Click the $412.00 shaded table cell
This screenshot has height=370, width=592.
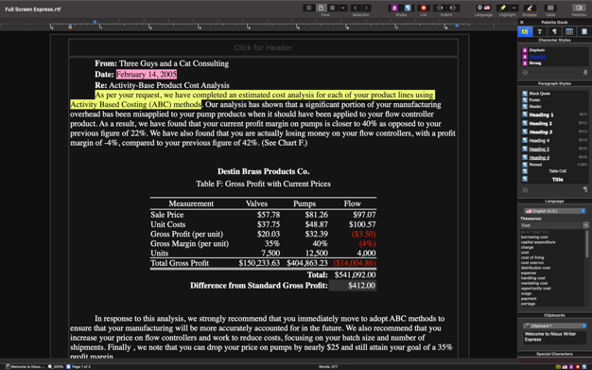353,286
